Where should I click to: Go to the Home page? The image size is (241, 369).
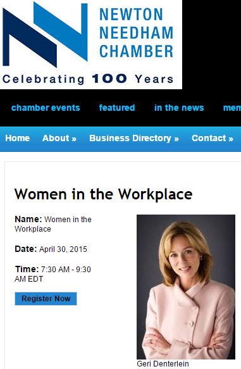point(18,138)
